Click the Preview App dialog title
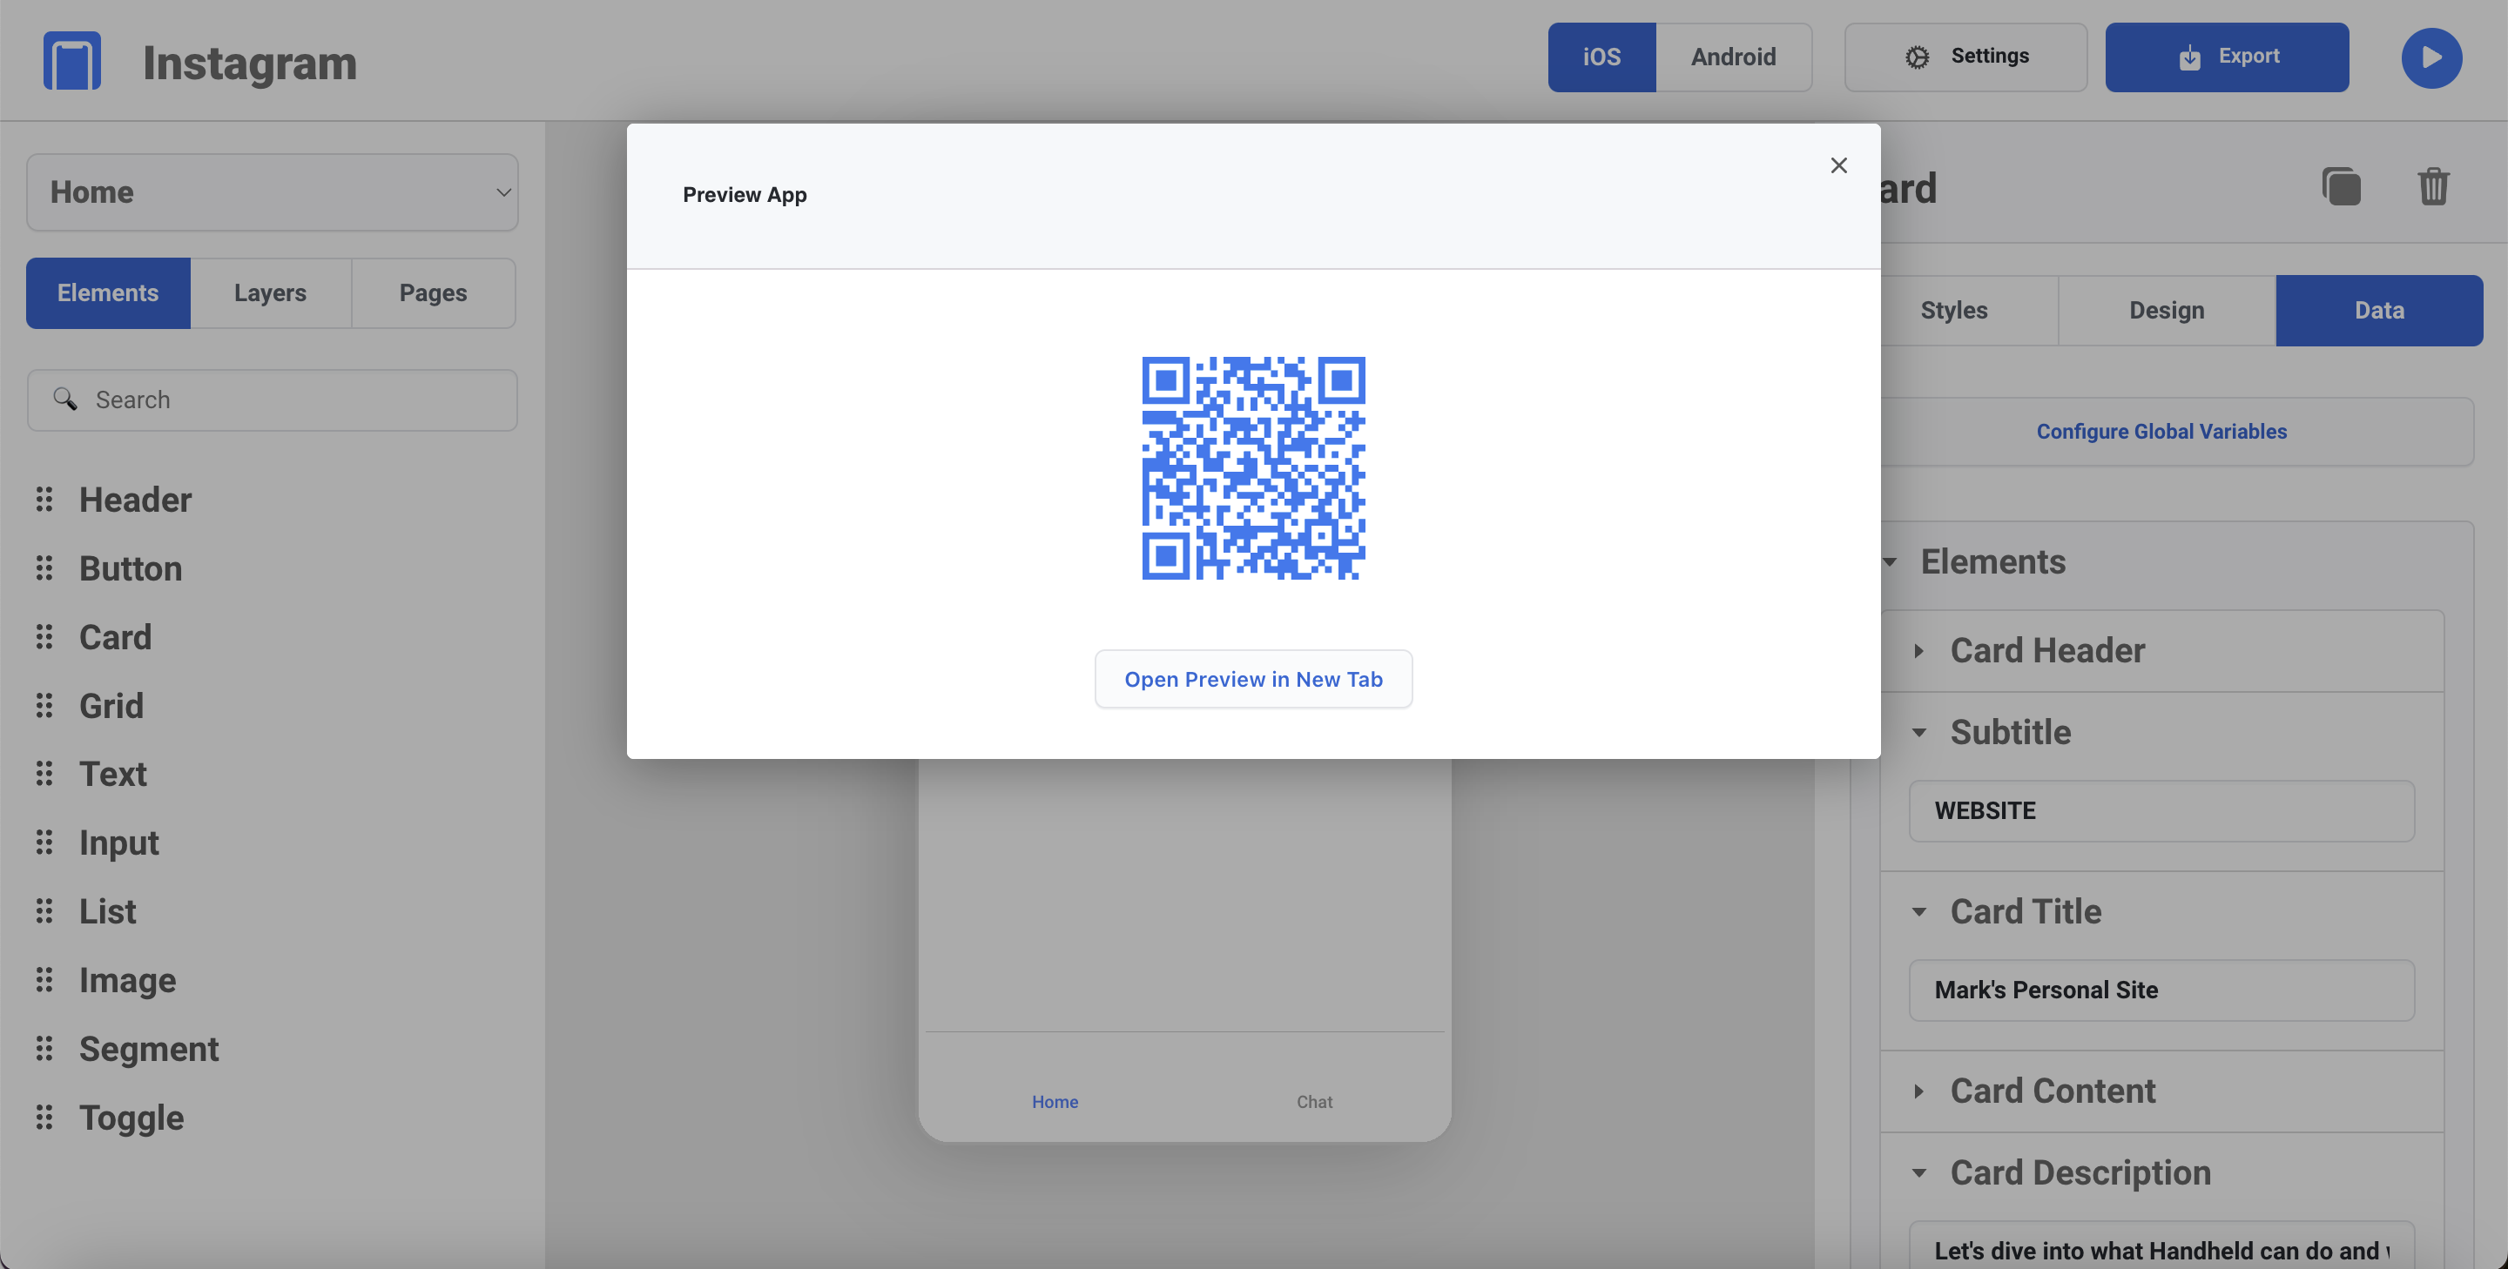2508x1269 pixels. (x=745, y=195)
